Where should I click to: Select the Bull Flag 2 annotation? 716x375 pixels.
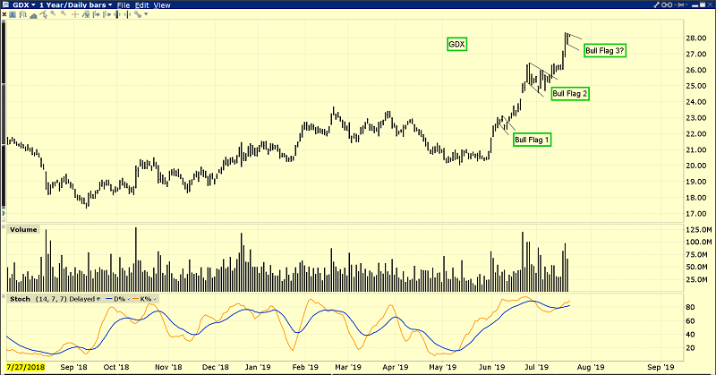570,94
